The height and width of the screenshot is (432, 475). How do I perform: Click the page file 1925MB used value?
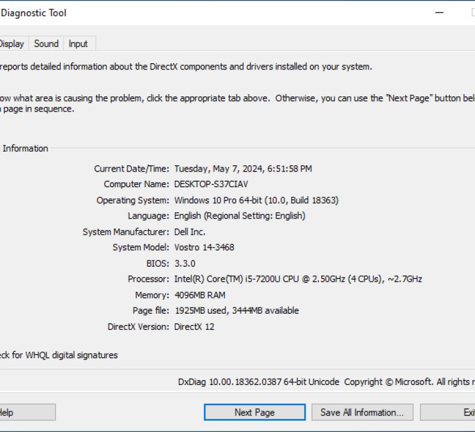[x=237, y=311]
